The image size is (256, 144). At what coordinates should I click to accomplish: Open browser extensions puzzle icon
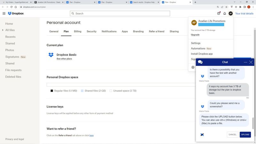pos(240,7)
